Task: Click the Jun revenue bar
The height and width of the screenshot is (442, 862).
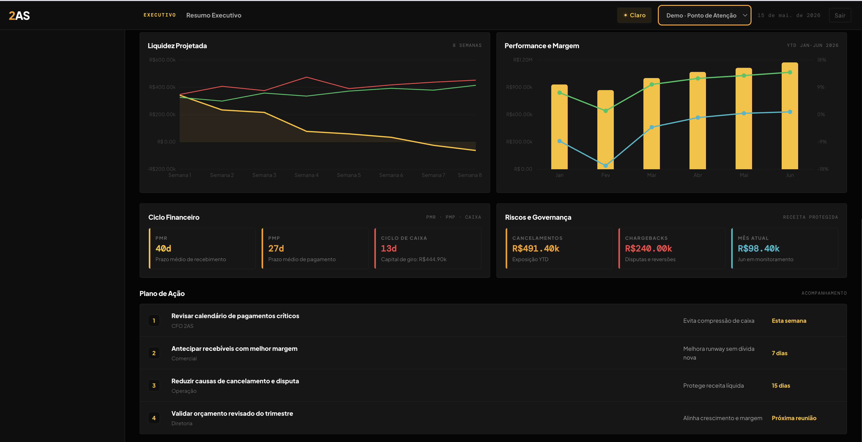Action: coord(790,116)
